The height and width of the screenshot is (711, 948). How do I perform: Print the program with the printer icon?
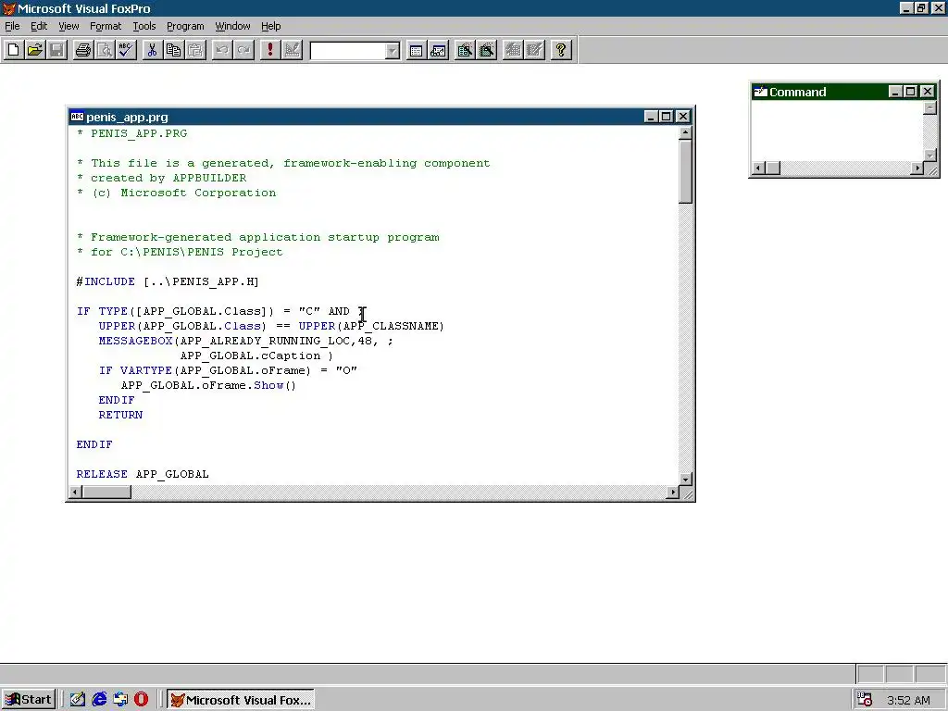click(82, 50)
